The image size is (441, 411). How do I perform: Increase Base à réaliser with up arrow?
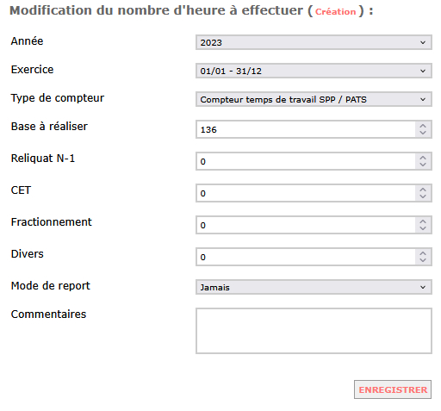423,126
